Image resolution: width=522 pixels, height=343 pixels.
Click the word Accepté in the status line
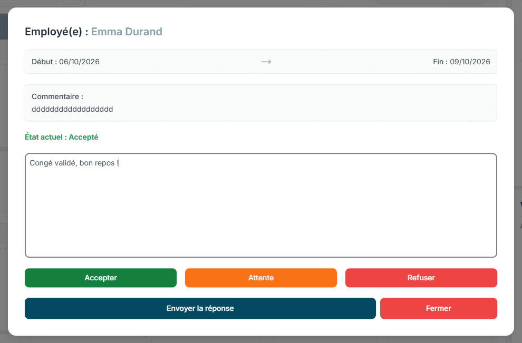pos(83,137)
